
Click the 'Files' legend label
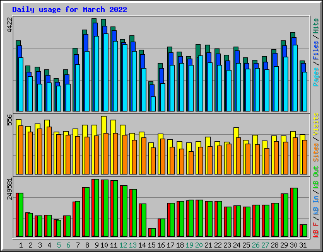coord(316,50)
